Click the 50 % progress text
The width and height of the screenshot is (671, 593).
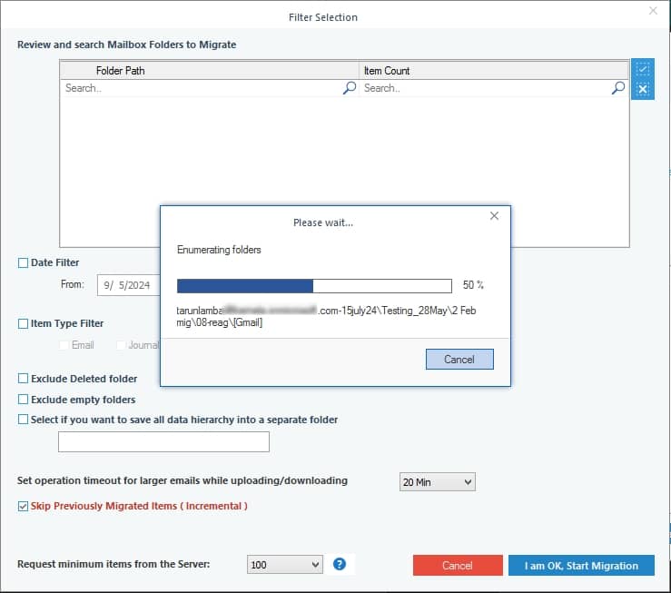473,285
